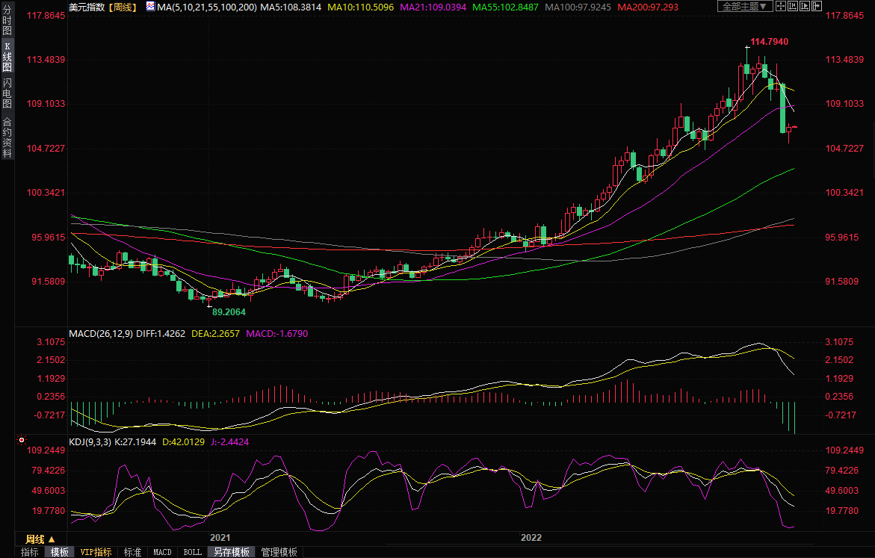Screen dimensions: 875x558
Task: Click the red circle icon beside KDJ
Action: (x=21, y=441)
